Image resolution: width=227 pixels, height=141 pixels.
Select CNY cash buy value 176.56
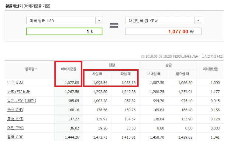(102, 110)
